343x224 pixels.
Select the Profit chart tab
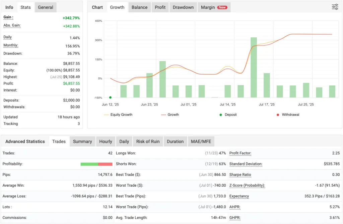160,7
